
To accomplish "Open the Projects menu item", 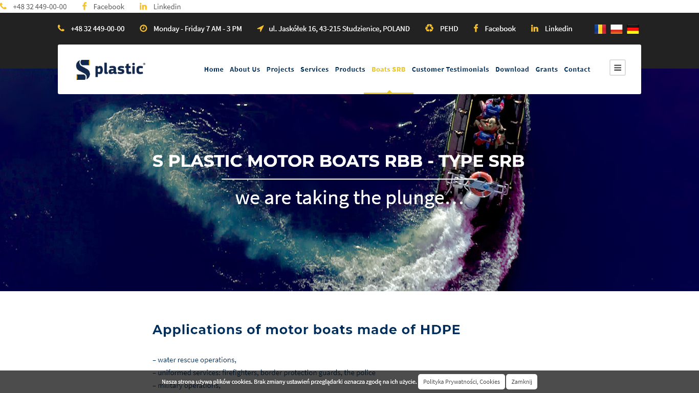I will pyautogui.click(x=280, y=69).
